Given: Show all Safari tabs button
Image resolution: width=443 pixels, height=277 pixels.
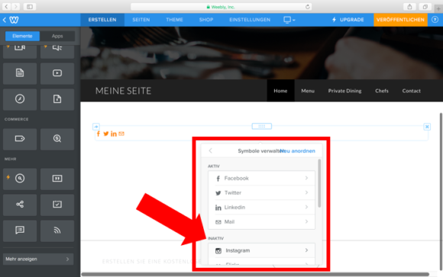Looking at the screenshot, I should click(425, 7).
